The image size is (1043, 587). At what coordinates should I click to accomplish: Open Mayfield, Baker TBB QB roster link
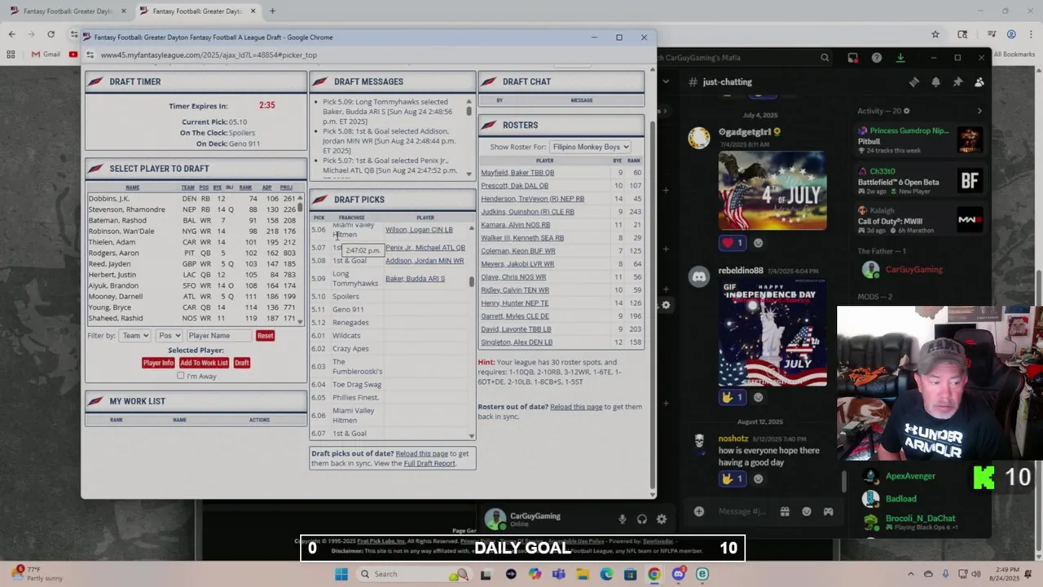(517, 173)
